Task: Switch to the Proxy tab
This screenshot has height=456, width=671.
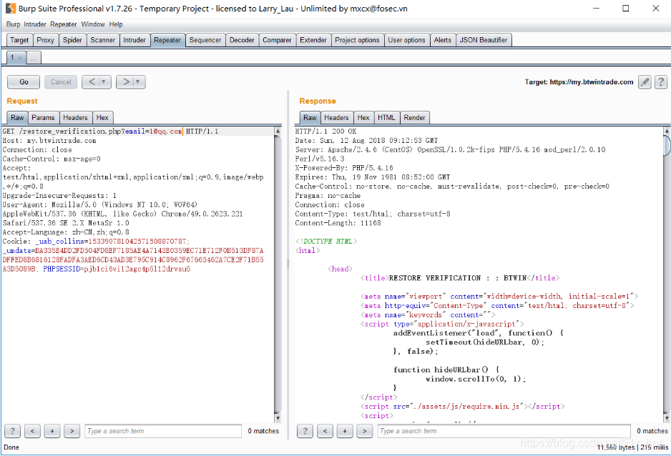Action: (x=45, y=40)
